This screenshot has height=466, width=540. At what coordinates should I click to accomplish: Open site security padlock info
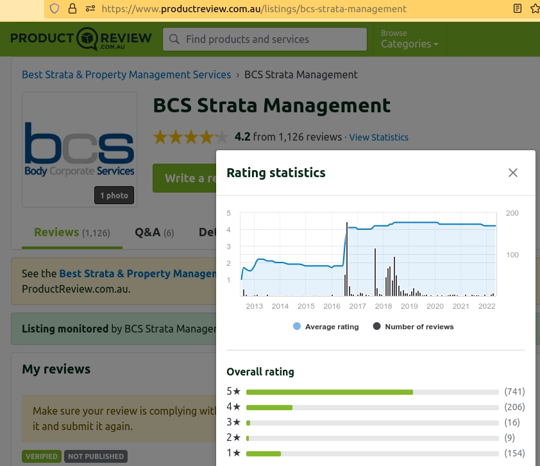click(72, 8)
